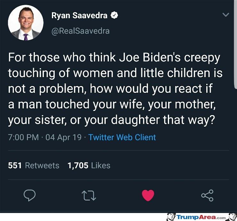Viewport: 237px width, 221px height.
Task: Click the Twitter Web Client link
Action: [122, 138]
